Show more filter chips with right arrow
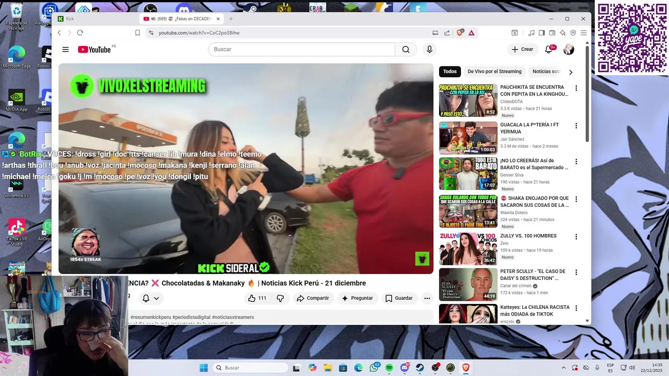This screenshot has width=669, height=376. coord(571,72)
